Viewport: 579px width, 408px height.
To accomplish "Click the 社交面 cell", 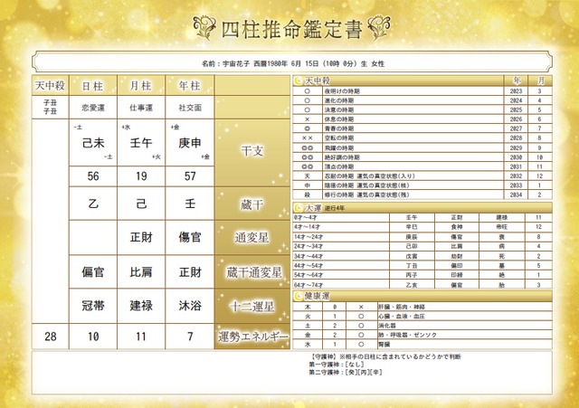I will (x=190, y=108).
